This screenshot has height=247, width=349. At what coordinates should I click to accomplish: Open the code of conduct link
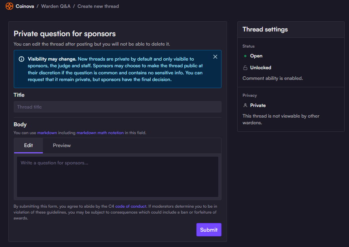[131, 206]
